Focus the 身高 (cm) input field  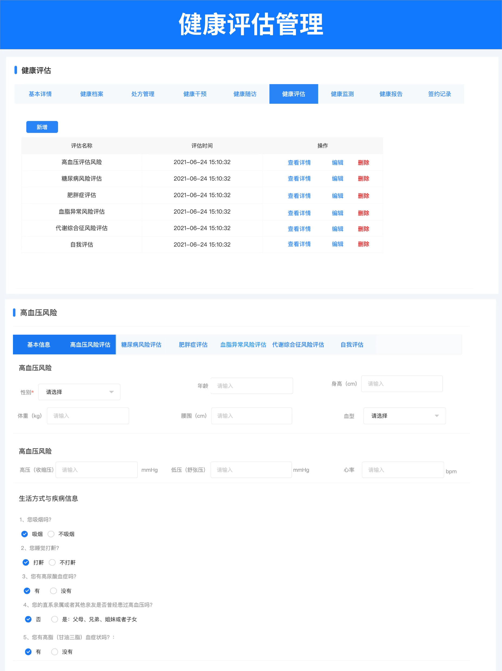(x=402, y=384)
